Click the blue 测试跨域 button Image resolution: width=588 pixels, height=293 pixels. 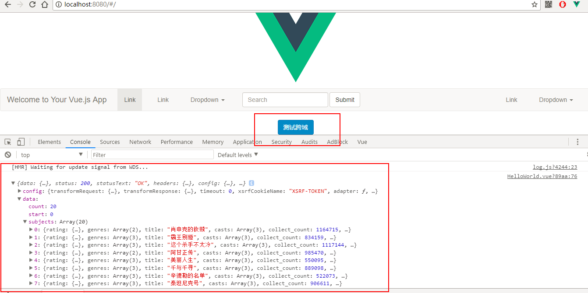(x=296, y=127)
